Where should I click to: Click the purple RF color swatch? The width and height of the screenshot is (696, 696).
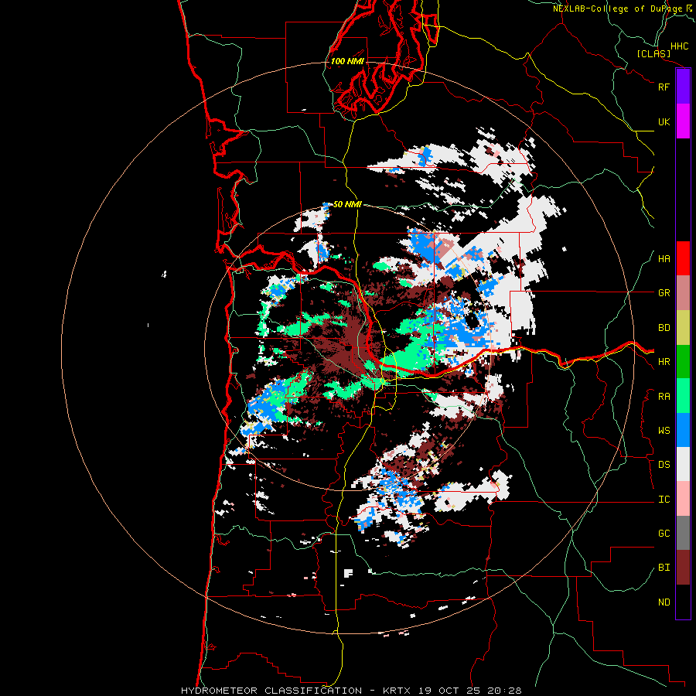point(683,87)
